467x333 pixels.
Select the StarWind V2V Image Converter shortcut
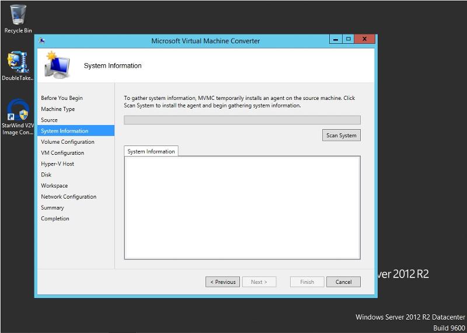tap(18, 117)
